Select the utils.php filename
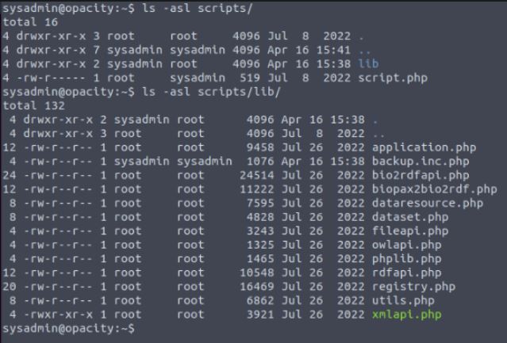 pos(403,300)
